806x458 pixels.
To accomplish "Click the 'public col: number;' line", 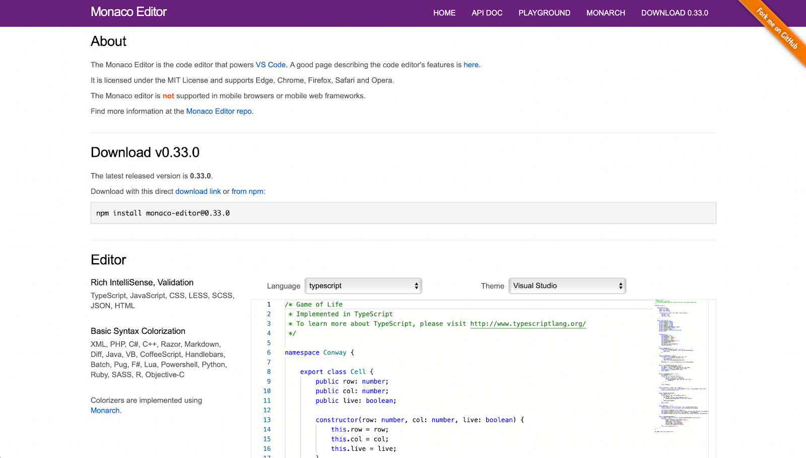I will [x=352, y=391].
